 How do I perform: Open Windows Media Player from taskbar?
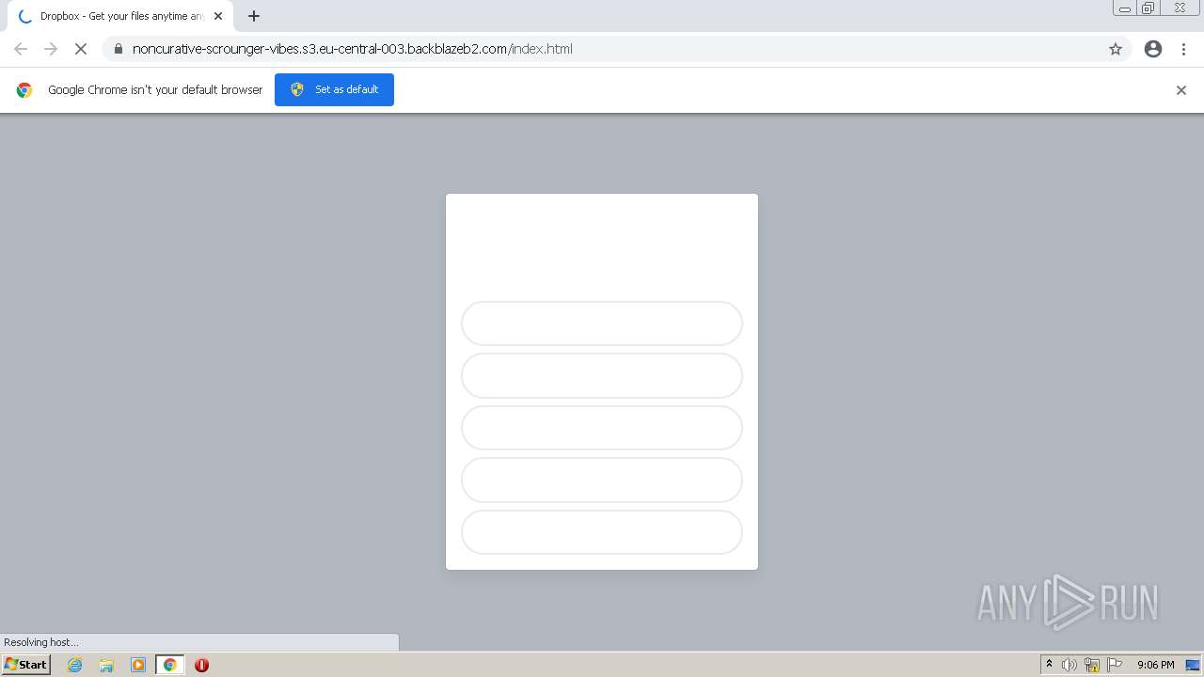pos(138,665)
